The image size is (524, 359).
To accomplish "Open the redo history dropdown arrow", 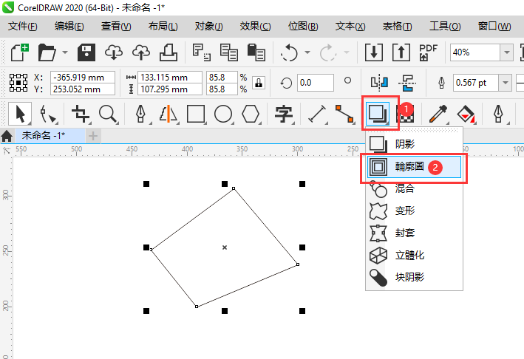I will click(x=347, y=52).
